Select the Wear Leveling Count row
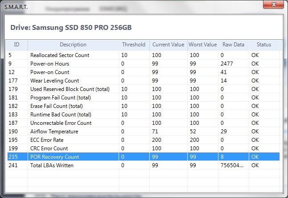Image resolution: width=288 pixels, height=198 pixels. 144,80
